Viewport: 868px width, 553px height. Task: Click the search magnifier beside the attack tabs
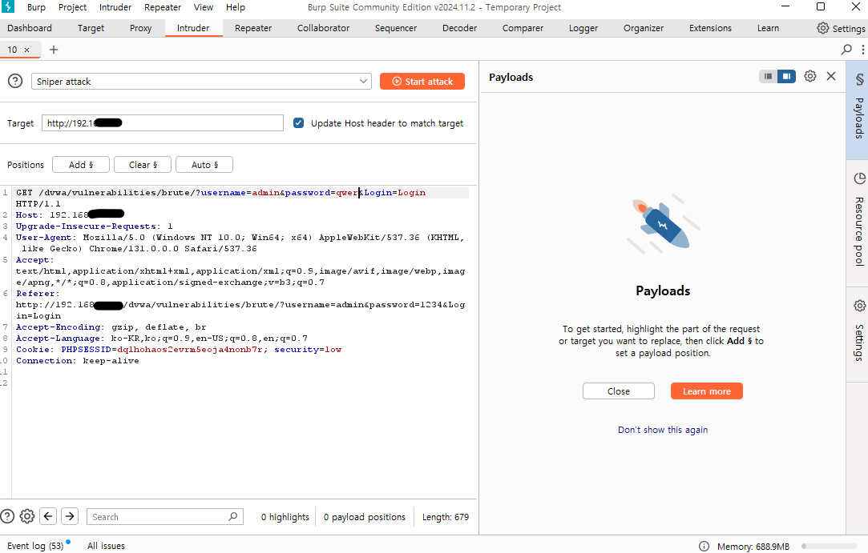846,49
